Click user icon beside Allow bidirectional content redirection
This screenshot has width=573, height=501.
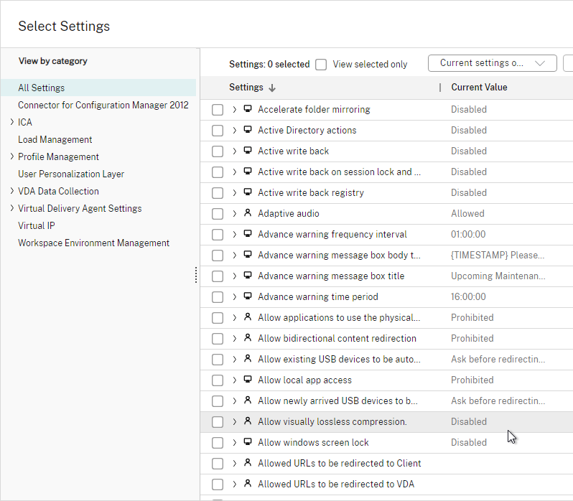click(x=248, y=338)
